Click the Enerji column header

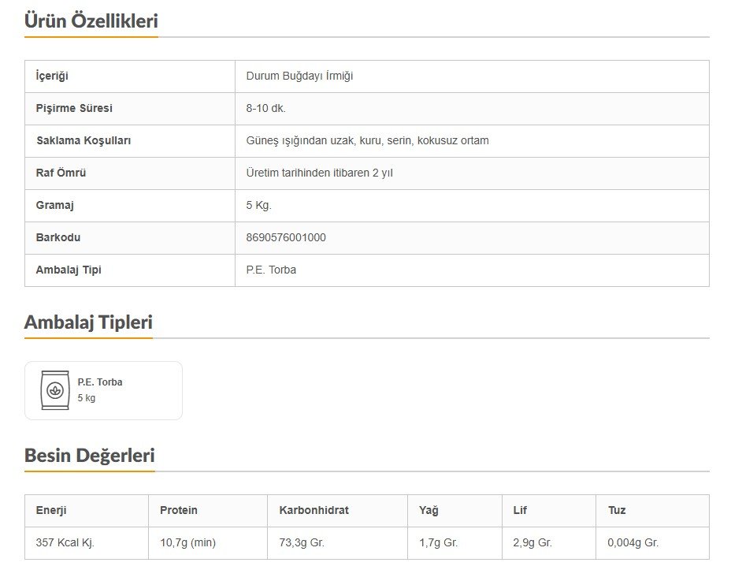(51, 511)
